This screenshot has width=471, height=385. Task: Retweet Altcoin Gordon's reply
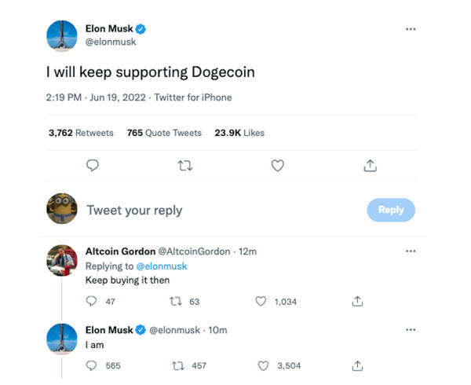pyautogui.click(x=177, y=301)
